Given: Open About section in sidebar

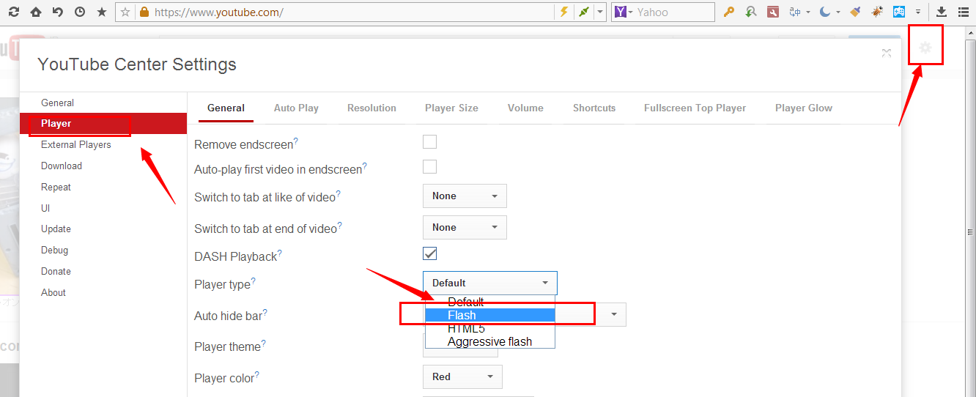Looking at the screenshot, I should tap(103, 292).
